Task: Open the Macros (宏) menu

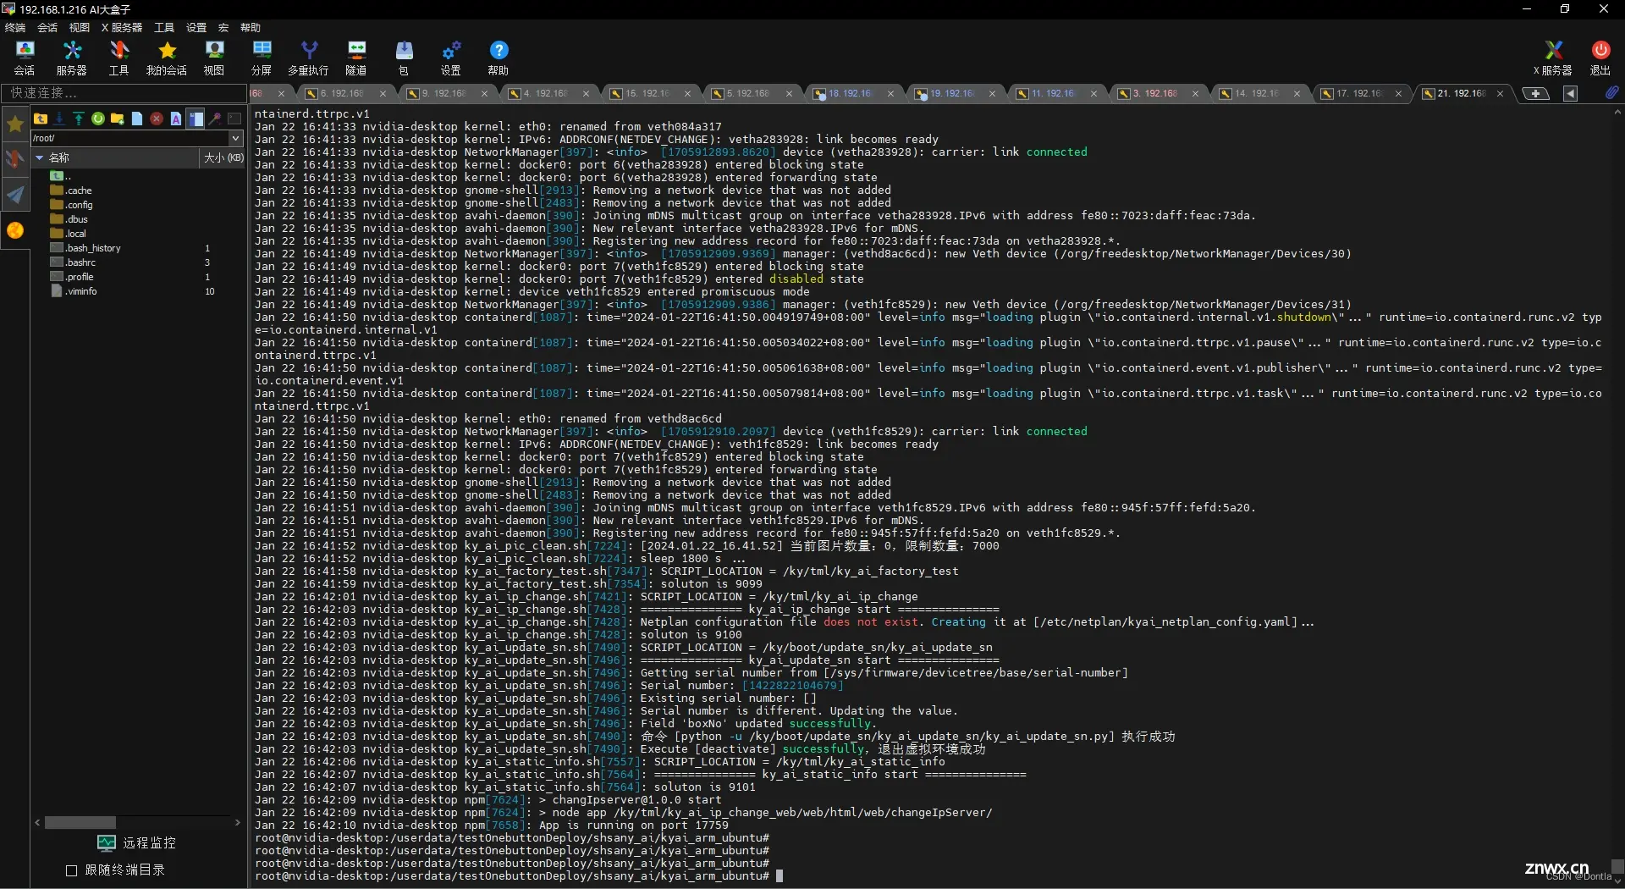Action: click(x=223, y=27)
